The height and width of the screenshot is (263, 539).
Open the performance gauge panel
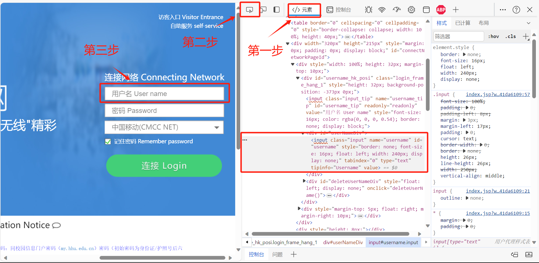tap(397, 9)
